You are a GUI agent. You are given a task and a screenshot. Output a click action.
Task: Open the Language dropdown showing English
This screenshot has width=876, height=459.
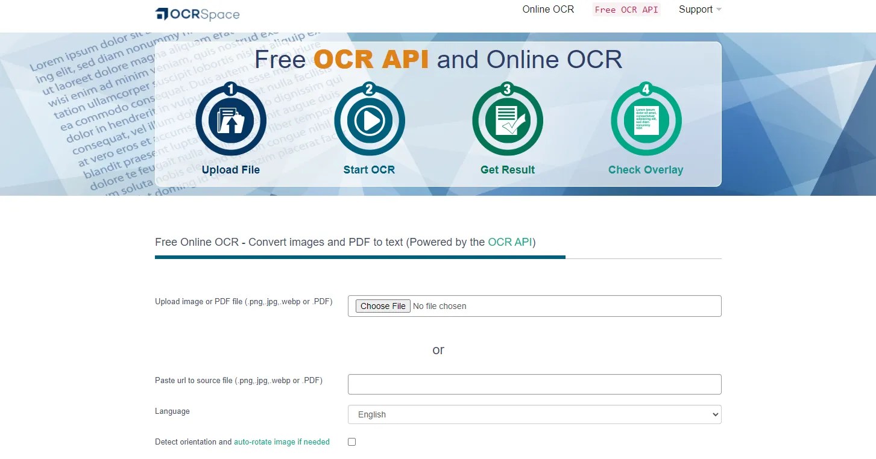click(534, 414)
